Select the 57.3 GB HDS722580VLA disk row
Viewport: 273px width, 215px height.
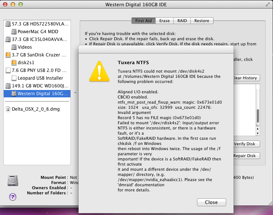coord(37,24)
